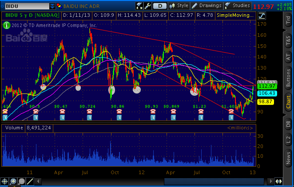This screenshot has height=187, width=294.
Task: Open the Buttons sidebar tab
Action: [x=288, y=78]
